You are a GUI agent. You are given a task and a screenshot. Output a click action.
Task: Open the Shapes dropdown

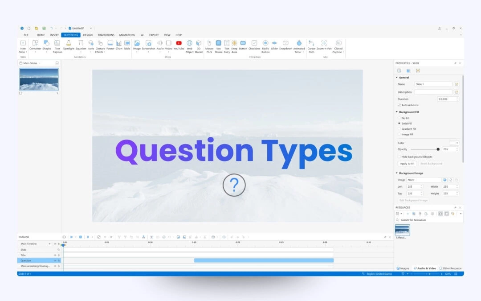tap(47, 52)
